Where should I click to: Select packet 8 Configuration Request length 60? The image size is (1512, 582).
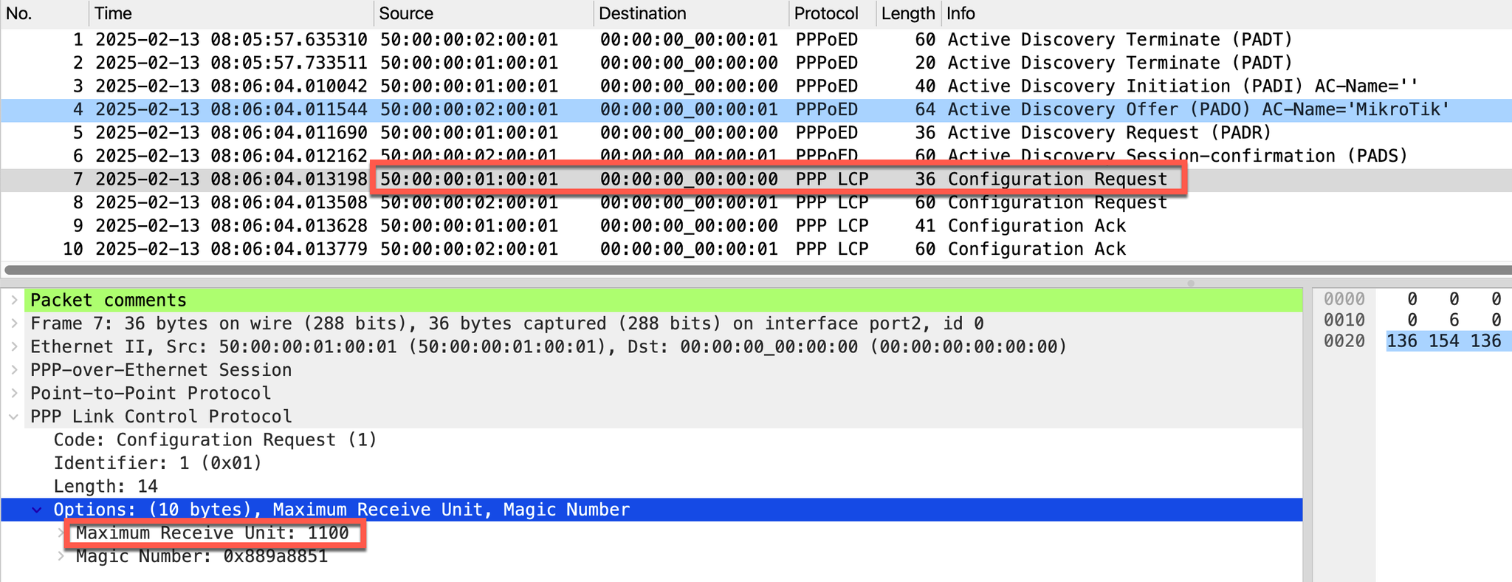click(x=756, y=202)
